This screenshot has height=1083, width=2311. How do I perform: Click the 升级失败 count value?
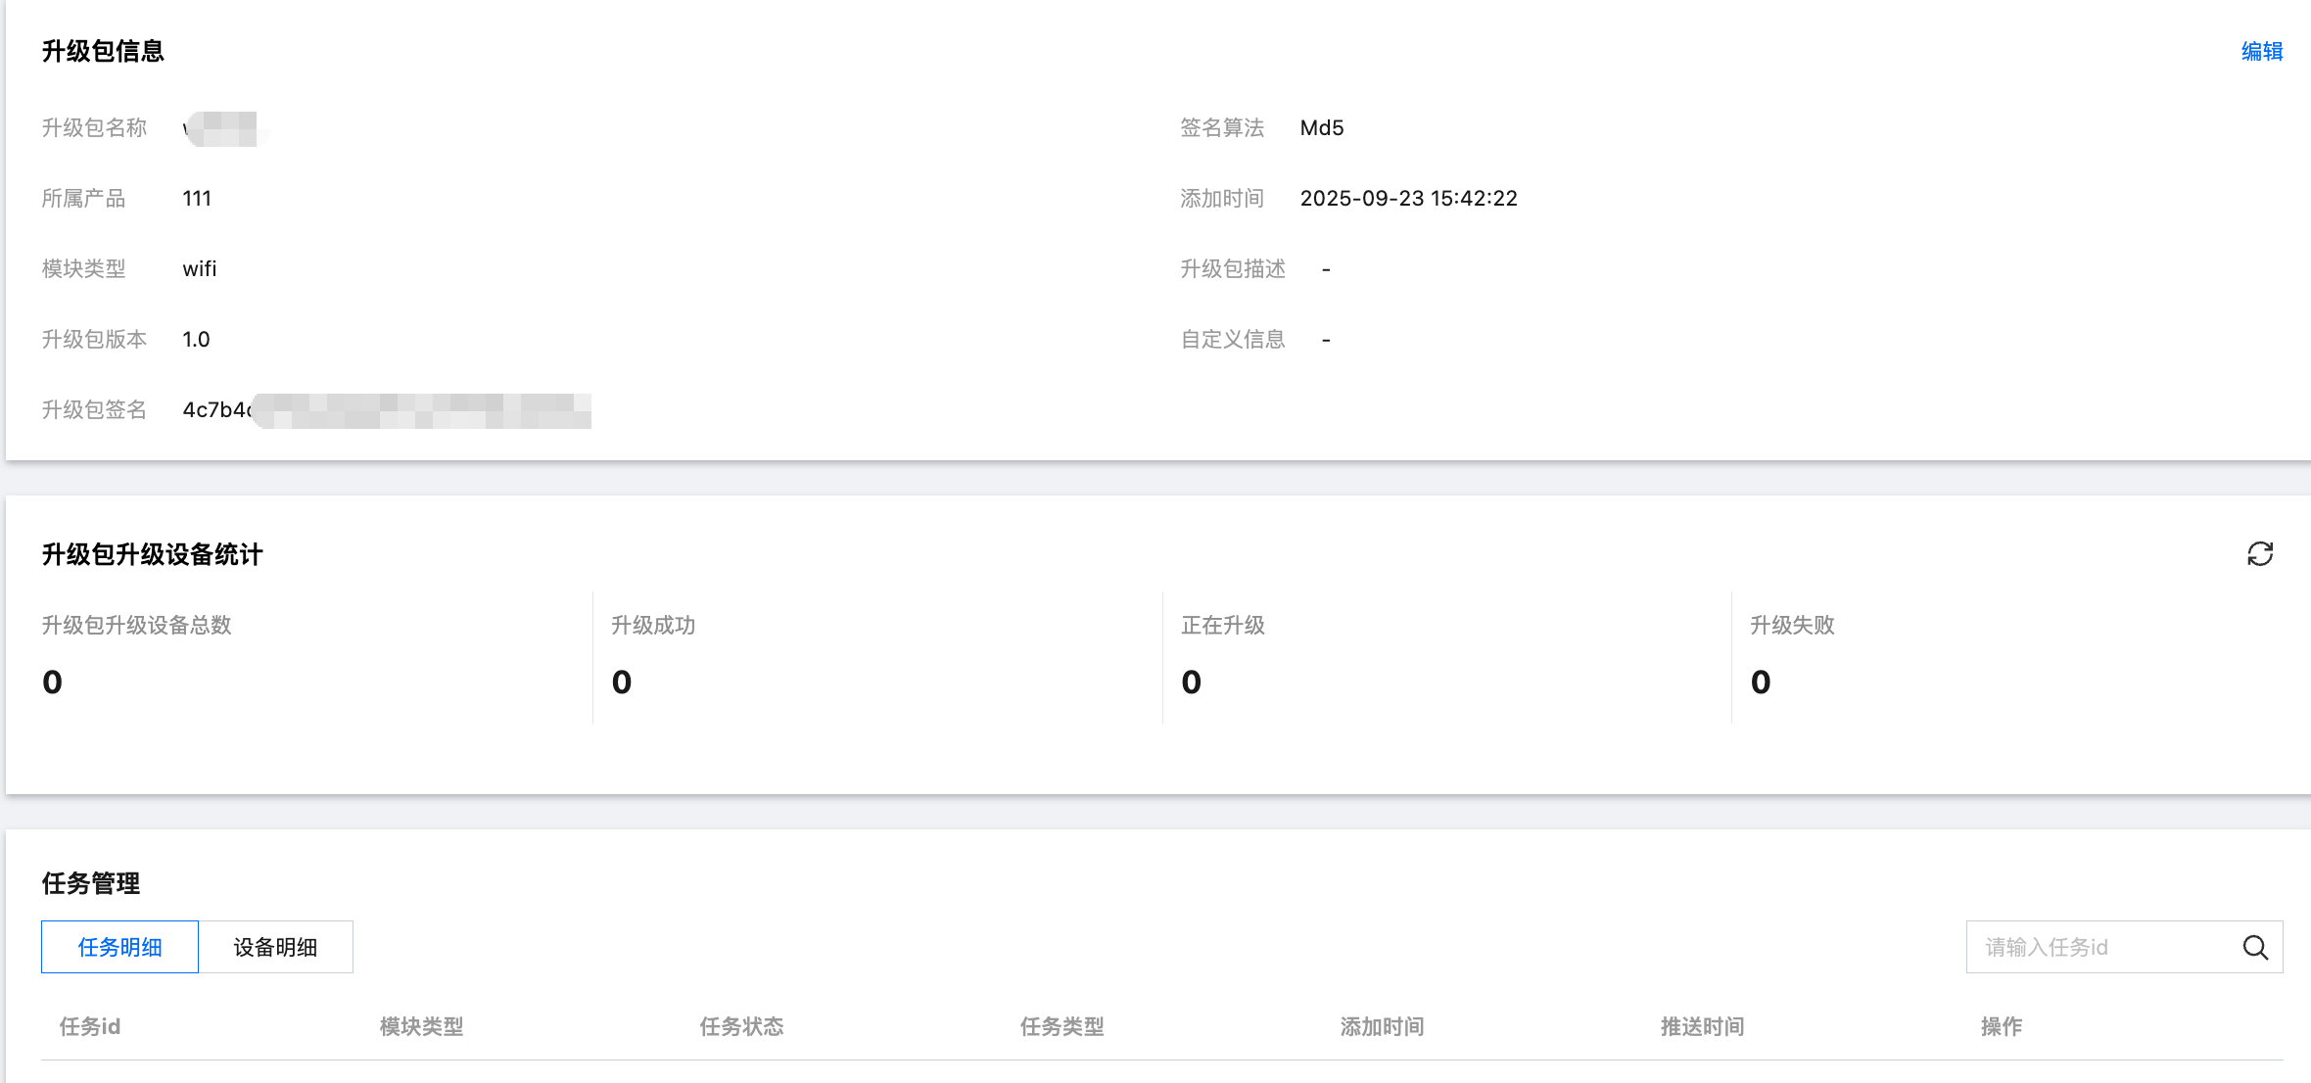coord(1760,682)
